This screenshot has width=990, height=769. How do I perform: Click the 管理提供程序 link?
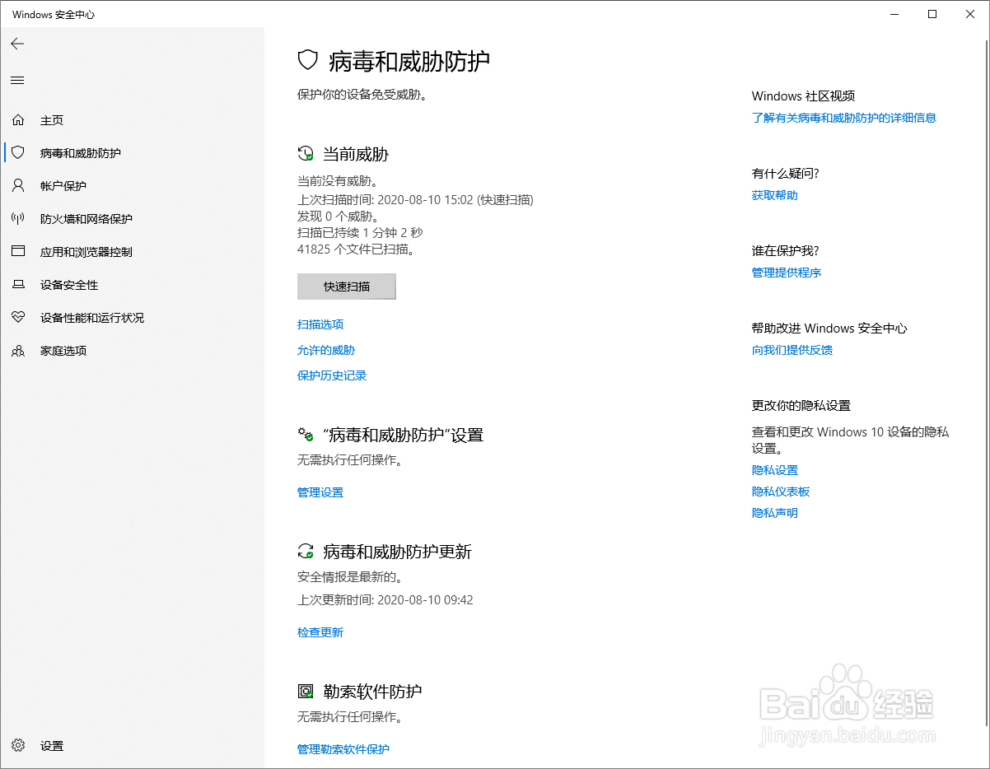pyautogui.click(x=787, y=273)
